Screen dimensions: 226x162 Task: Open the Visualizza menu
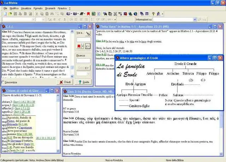26,8
